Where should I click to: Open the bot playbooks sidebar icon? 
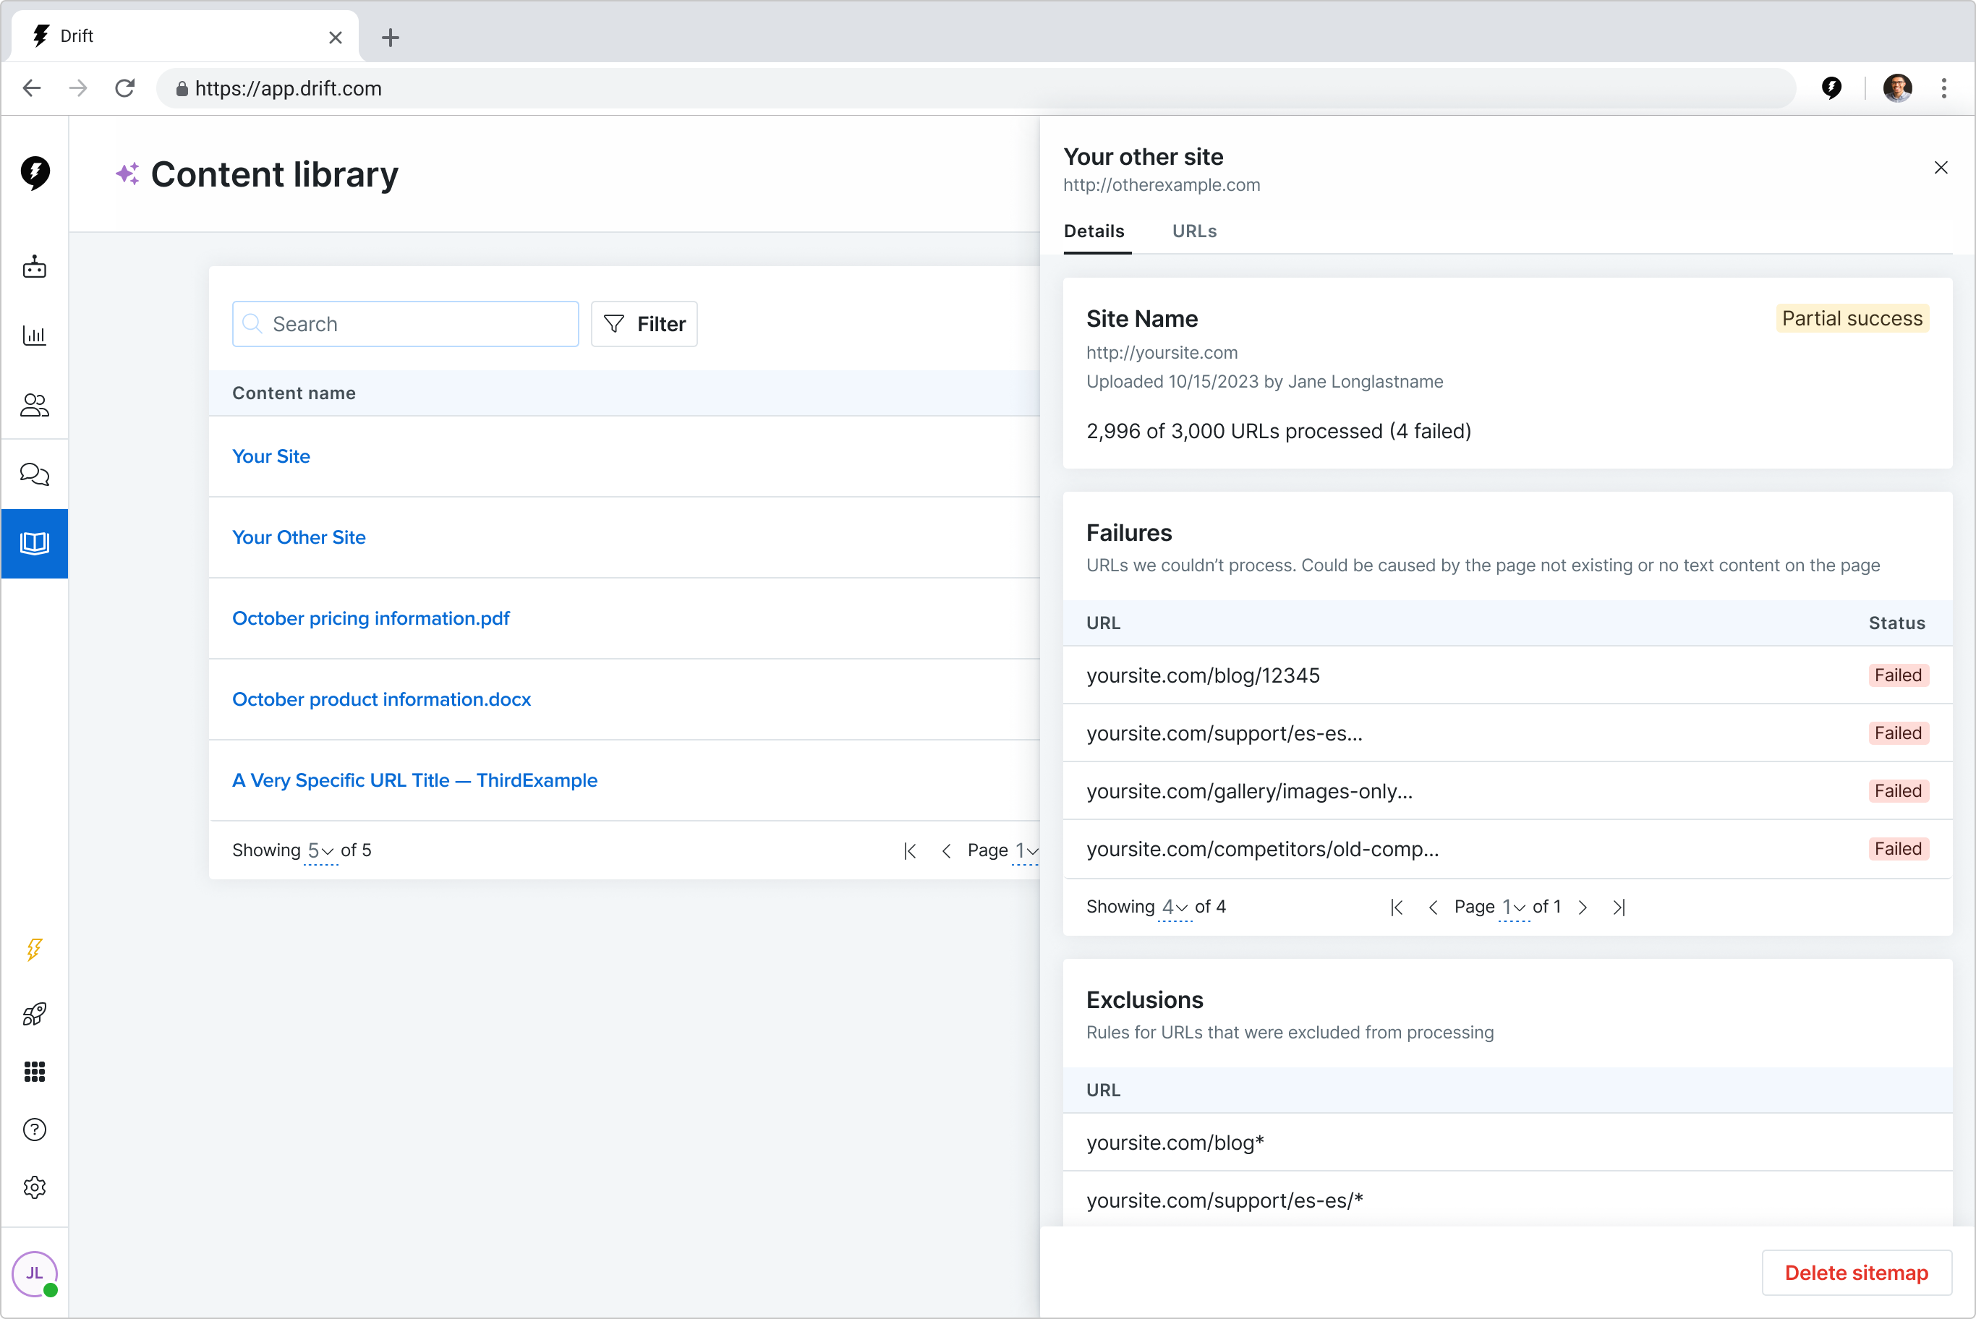(35, 268)
